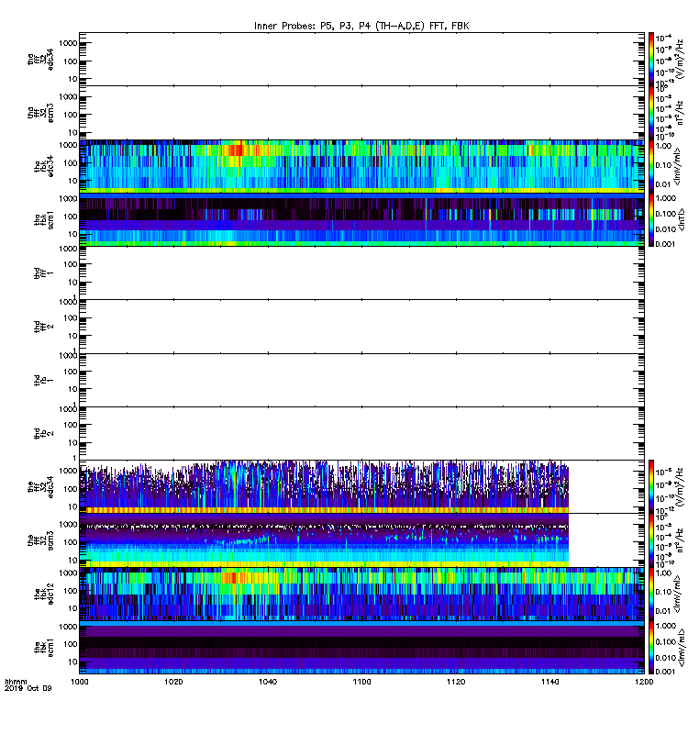This screenshot has height=734, width=688.
Task: Click the nT²/Hz color bar beside the fff scm3
Action: 651,540
